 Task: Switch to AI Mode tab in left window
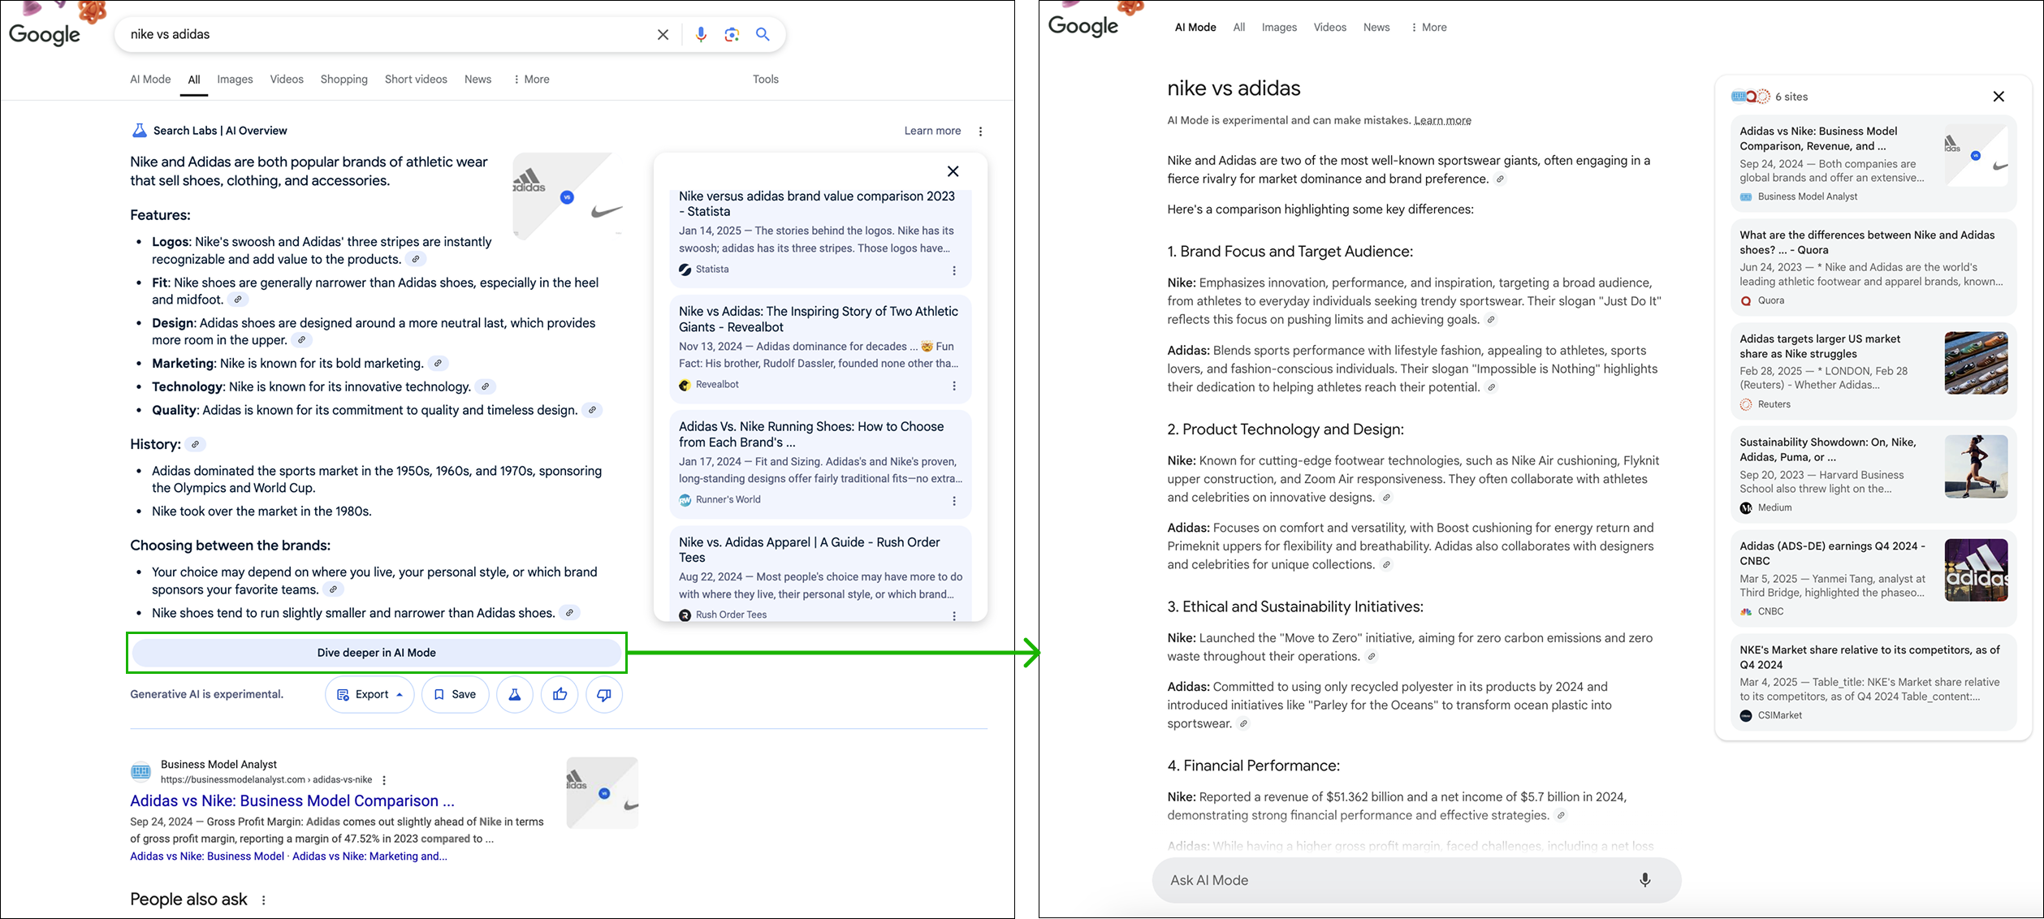pyautogui.click(x=150, y=79)
